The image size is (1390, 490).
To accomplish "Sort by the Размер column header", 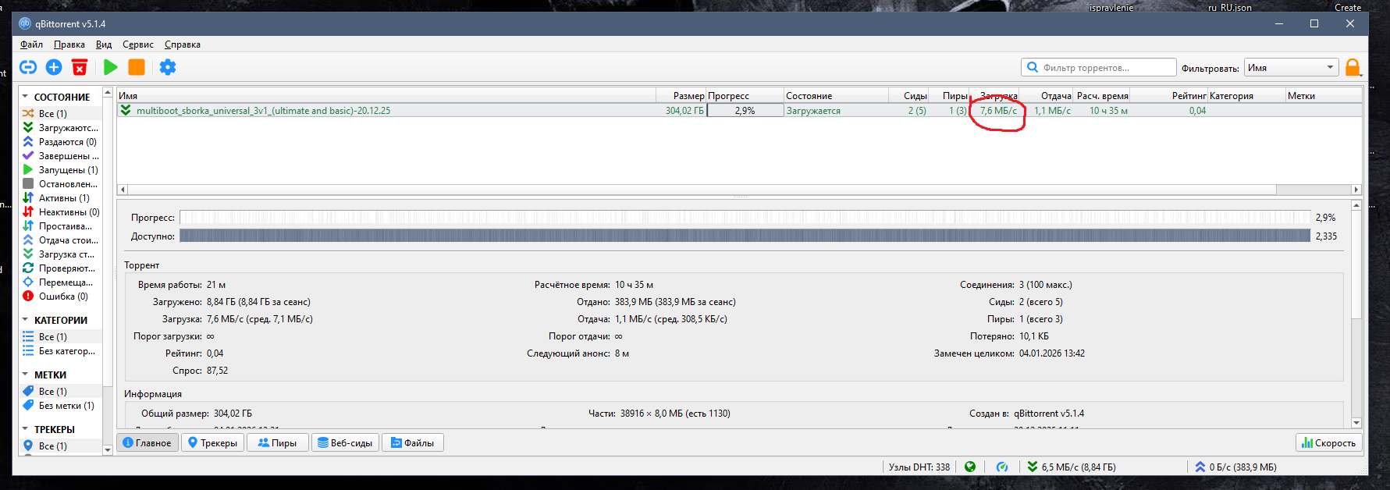I will point(681,96).
